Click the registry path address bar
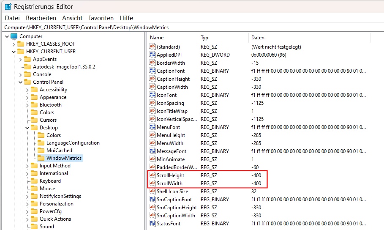384x230 pixels. tap(192, 27)
